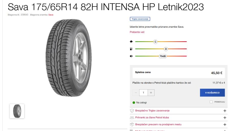The image size is (235, 131).
Task: Click the wet grip rain cloud icon
Action: point(131,42)
